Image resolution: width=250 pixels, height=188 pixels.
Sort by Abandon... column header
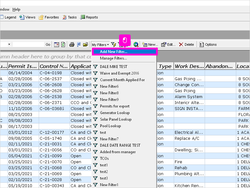coord(220,66)
